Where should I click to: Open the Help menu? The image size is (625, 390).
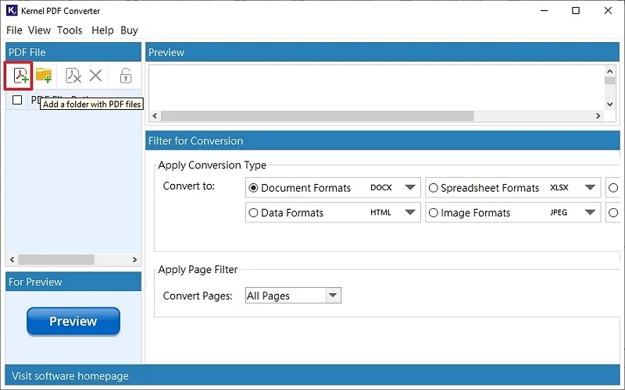coord(102,30)
